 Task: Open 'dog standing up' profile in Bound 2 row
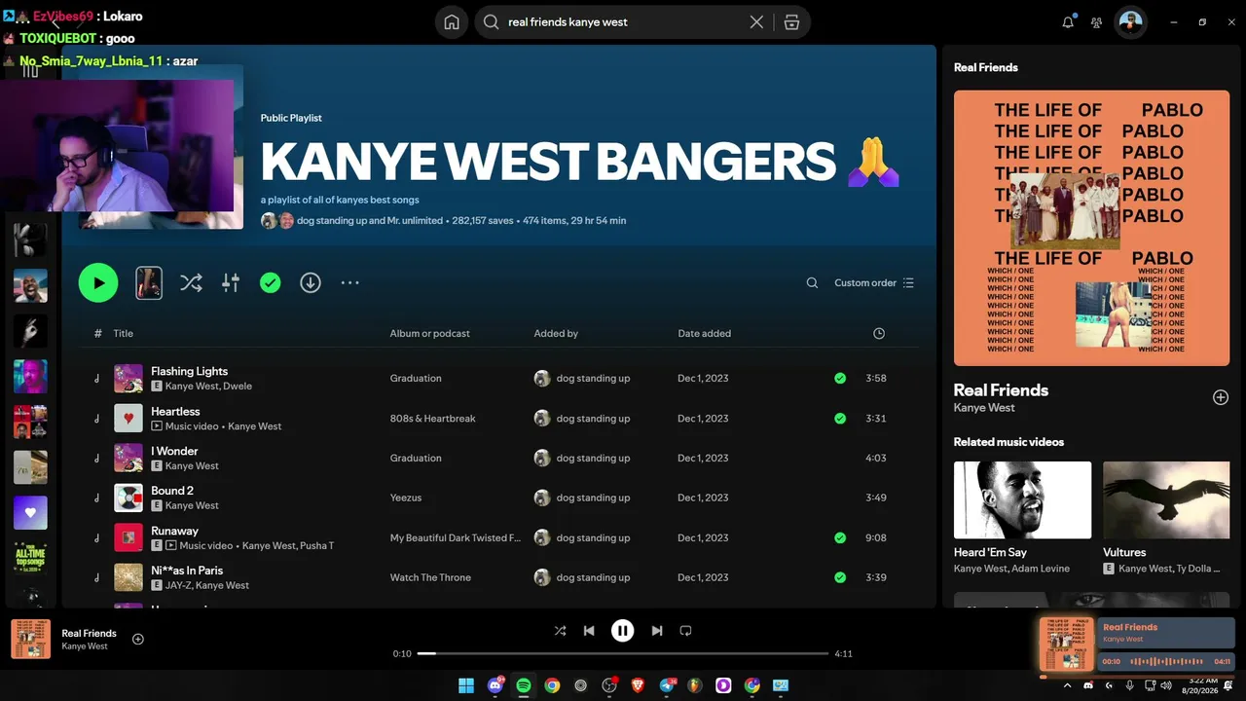(593, 498)
